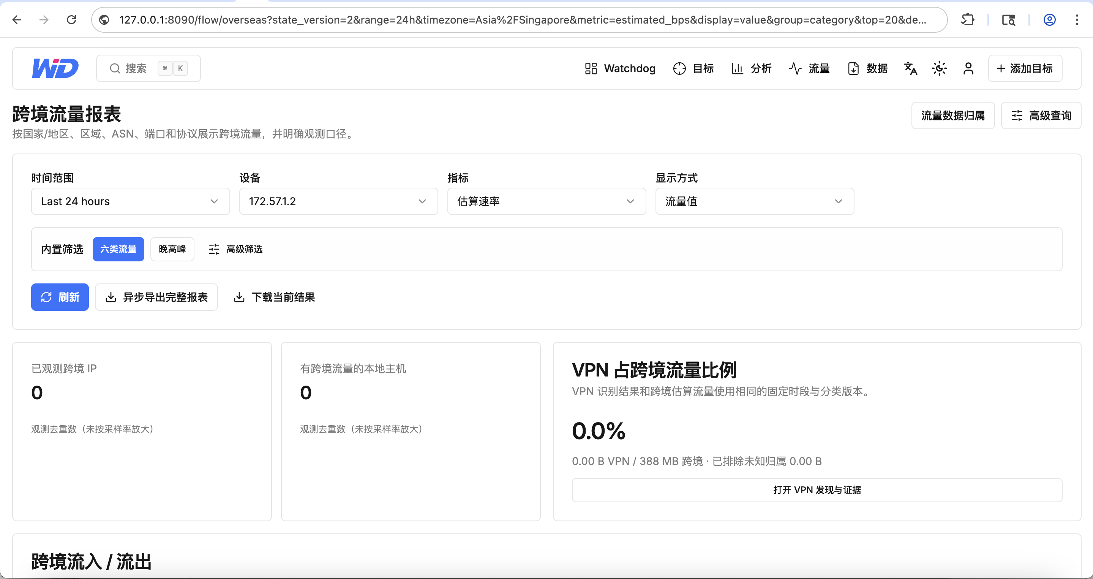Open the language translation icon

(x=911, y=68)
